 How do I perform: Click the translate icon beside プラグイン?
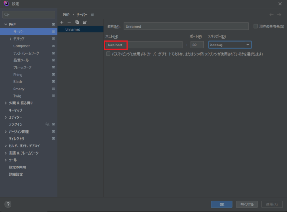tap(47, 124)
